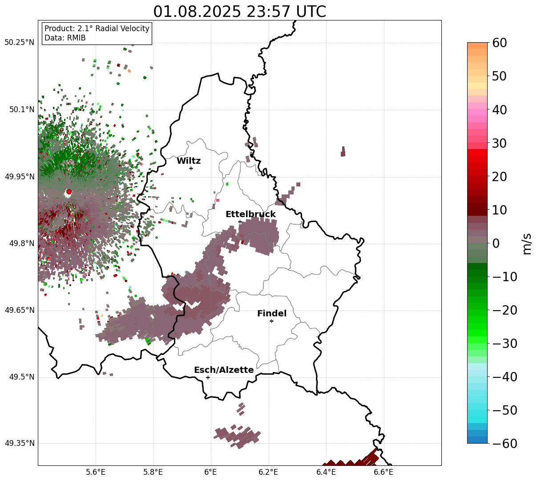Viewport: 537px width, 481px height.
Task: Click the 49.35°N latitude tick label
Action: (x=20, y=443)
